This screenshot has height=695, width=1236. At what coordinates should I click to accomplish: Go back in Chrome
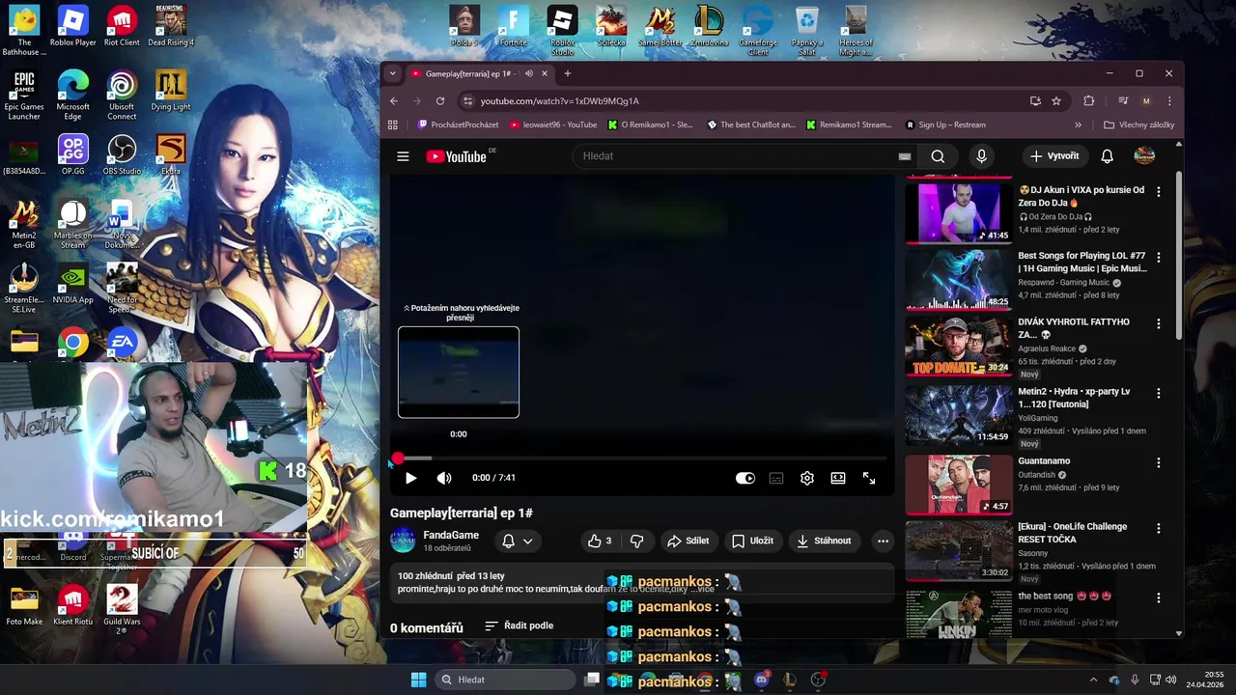pyautogui.click(x=394, y=100)
